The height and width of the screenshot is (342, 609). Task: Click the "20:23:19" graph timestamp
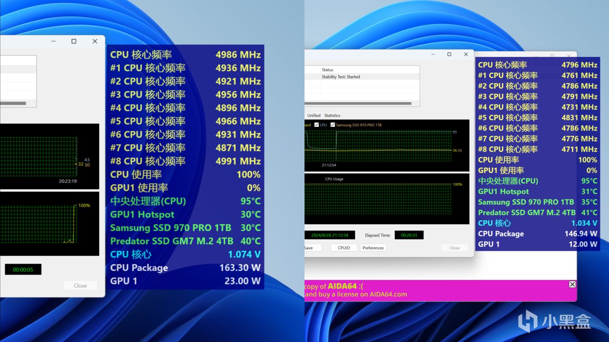point(68,181)
